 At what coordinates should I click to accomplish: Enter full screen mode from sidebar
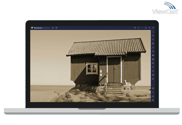tap(153, 32)
